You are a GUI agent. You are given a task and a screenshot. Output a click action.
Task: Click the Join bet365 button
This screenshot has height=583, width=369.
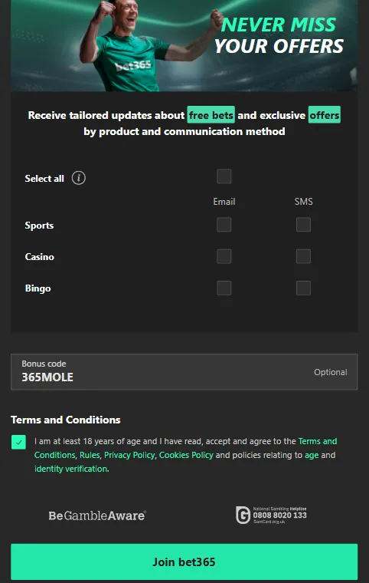[184, 562]
